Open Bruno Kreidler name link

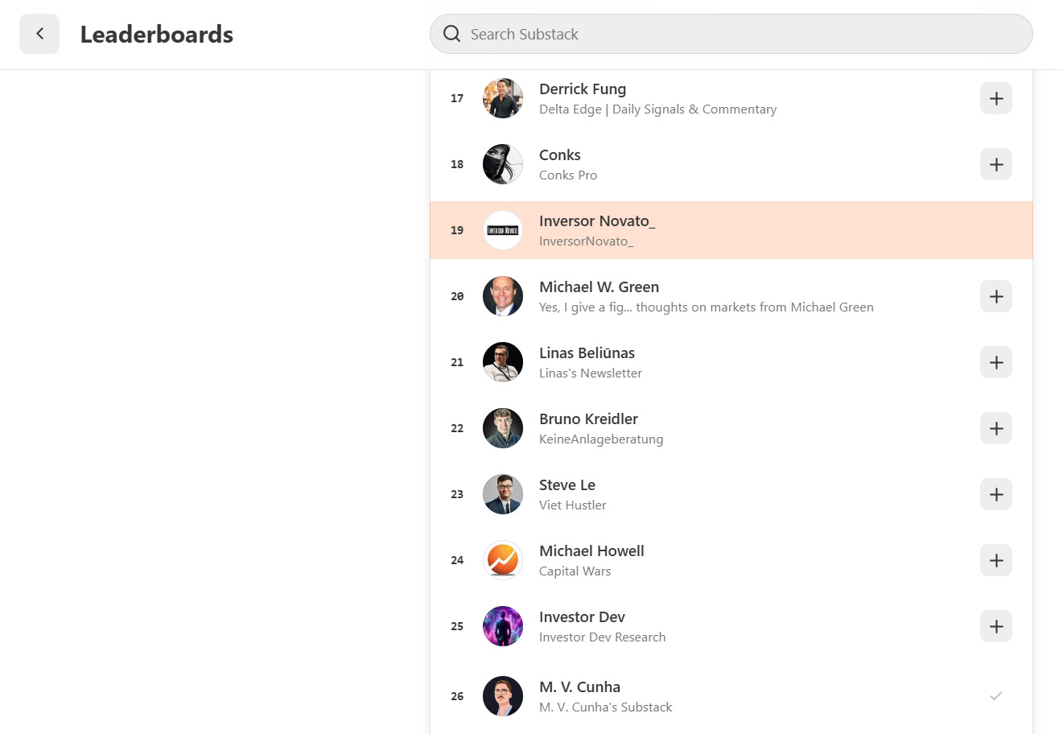point(588,419)
